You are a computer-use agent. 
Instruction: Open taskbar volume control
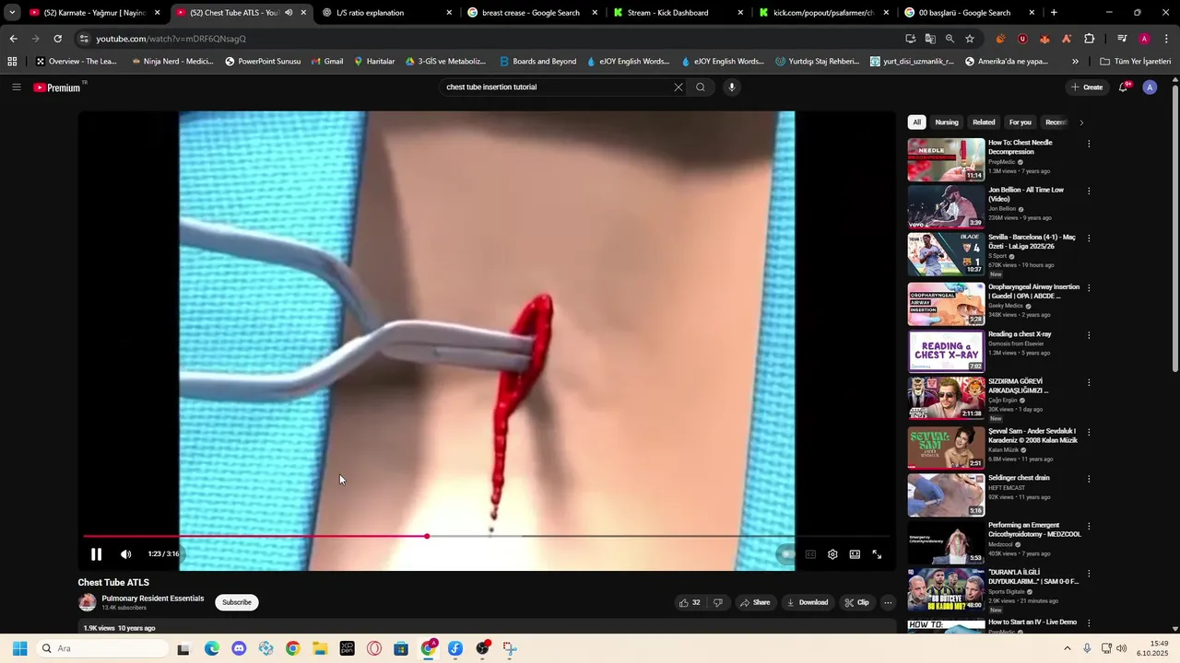(1121, 649)
